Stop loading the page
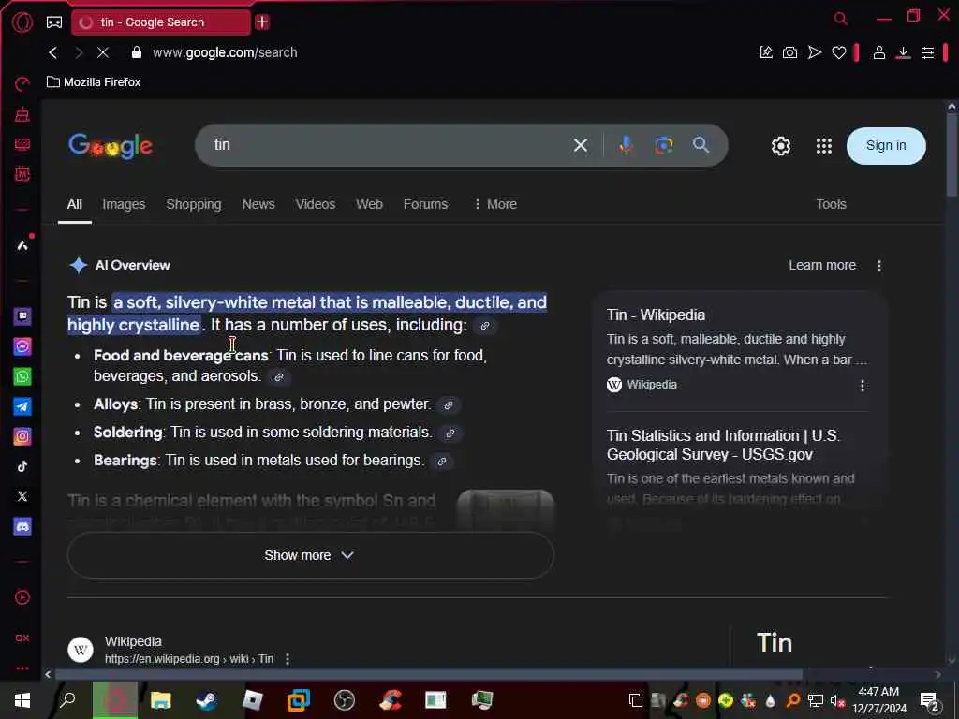 point(103,53)
